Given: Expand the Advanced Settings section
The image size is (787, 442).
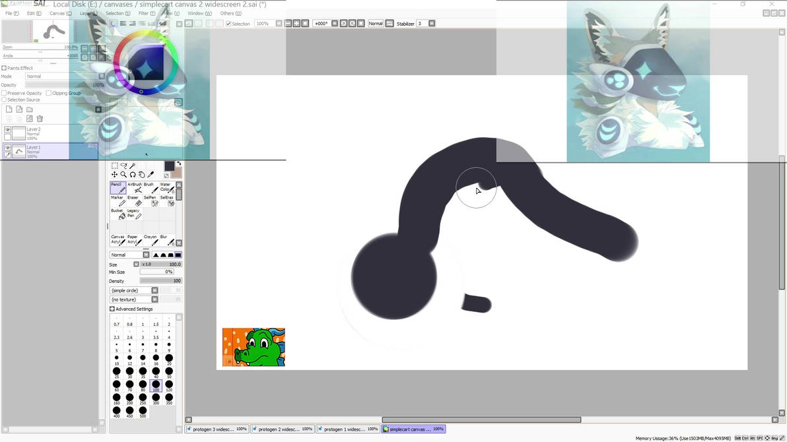Looking at the screenshot, I should 112,309.
